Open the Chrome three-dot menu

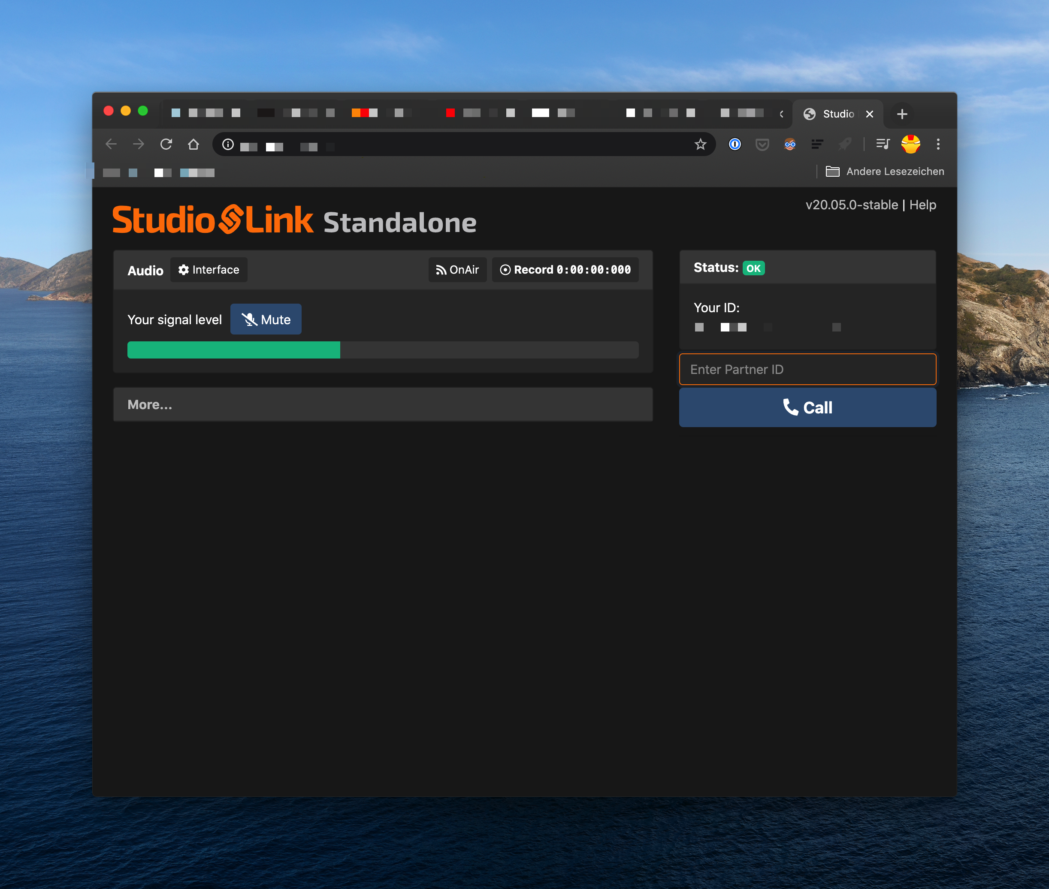(x=937, y=145)
